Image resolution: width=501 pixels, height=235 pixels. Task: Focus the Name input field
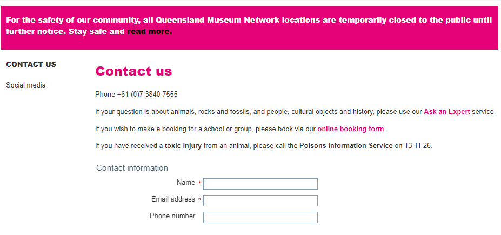point(260,184)
